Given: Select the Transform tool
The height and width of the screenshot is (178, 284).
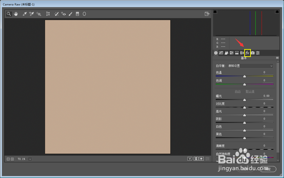Looking at the screenshot, I should click(x=48, y=14).
